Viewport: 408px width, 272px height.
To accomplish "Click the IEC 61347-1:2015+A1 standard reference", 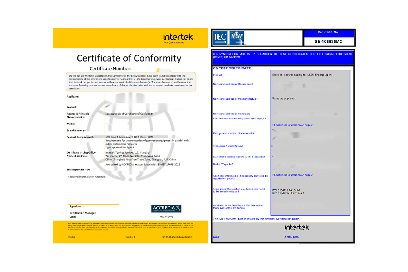I will click(x=288, y=190).
